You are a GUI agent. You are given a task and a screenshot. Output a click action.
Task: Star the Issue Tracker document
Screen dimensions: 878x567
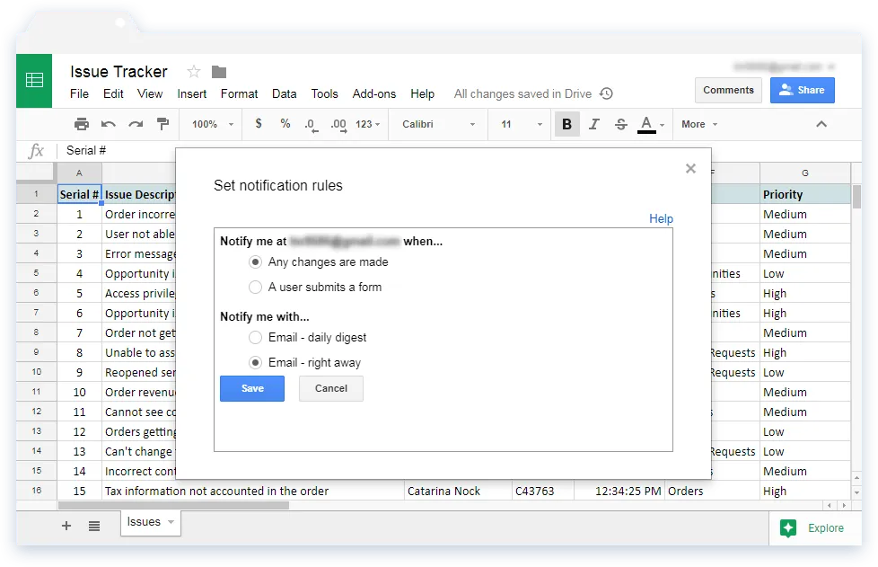[193, 72]
